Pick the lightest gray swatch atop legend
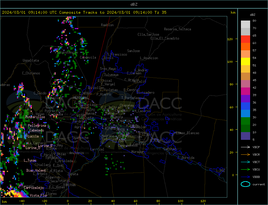The image size is (268, 205). coord(245,24)
